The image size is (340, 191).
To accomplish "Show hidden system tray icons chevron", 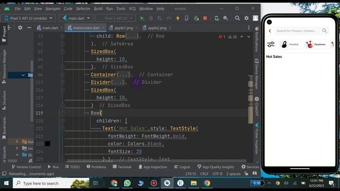I will (269, 183).
